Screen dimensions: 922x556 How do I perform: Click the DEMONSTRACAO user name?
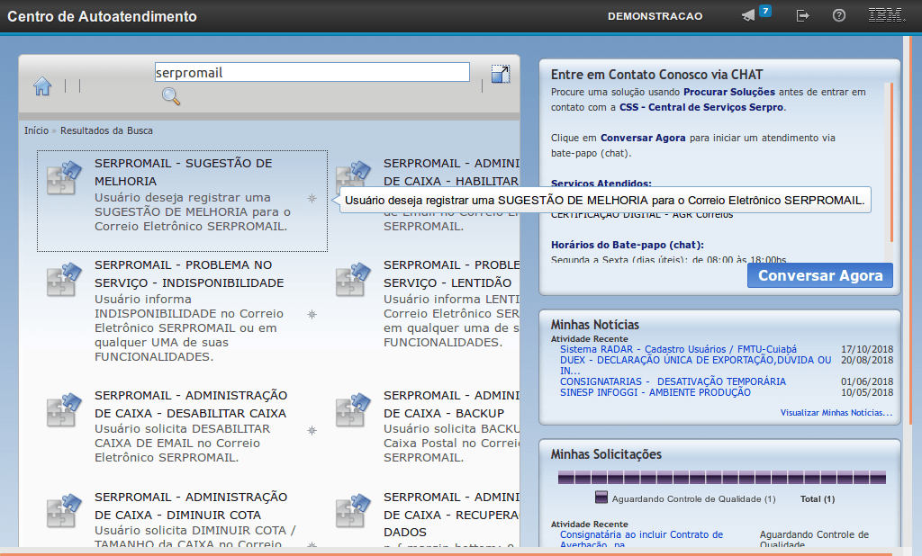coord(655,16)
